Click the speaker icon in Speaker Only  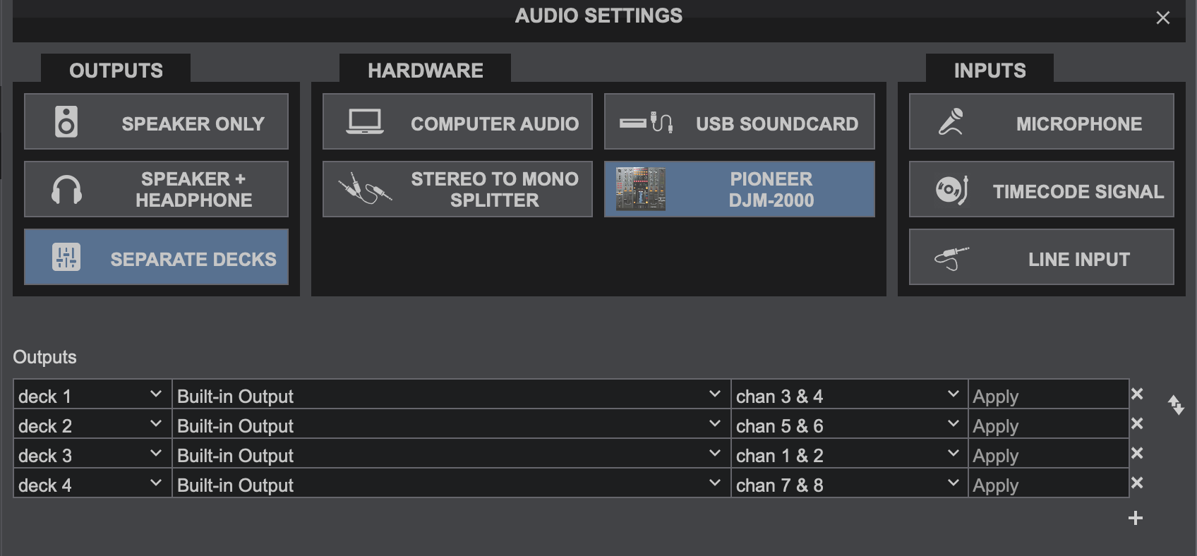[x=66, y=121]
